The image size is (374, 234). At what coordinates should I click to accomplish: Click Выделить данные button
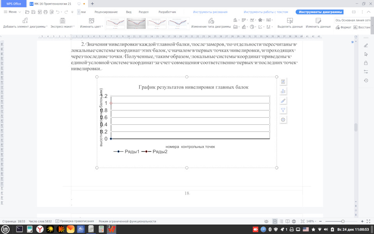[290, 23]
